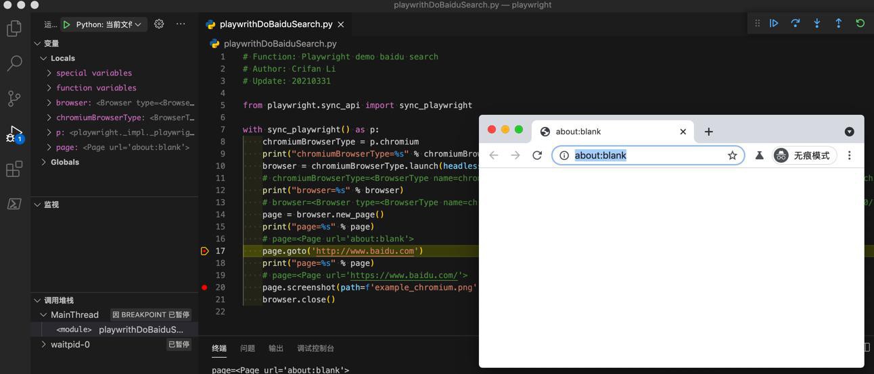Go forward in Chromium browser window
The image size is (874, 374).
(x=515, y=155)
